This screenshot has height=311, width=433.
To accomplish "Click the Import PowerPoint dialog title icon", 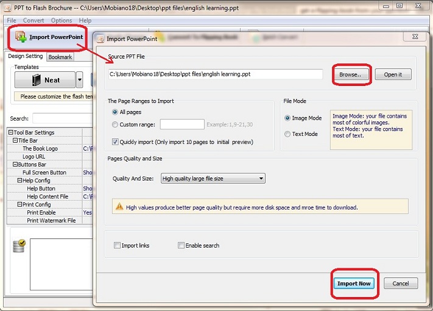I will pos(100,38).
